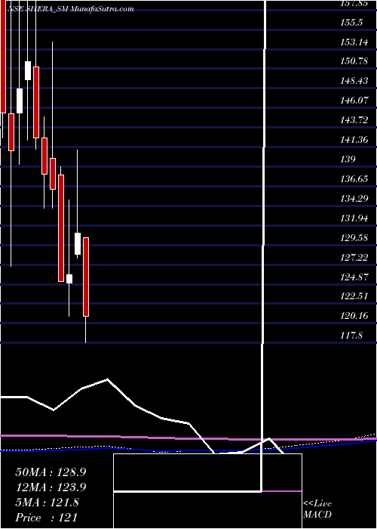Click the 155.5 price axis label

point(351,23)
